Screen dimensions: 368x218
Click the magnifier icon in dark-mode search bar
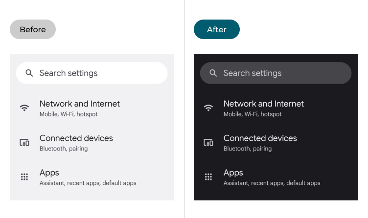(213, 73)
